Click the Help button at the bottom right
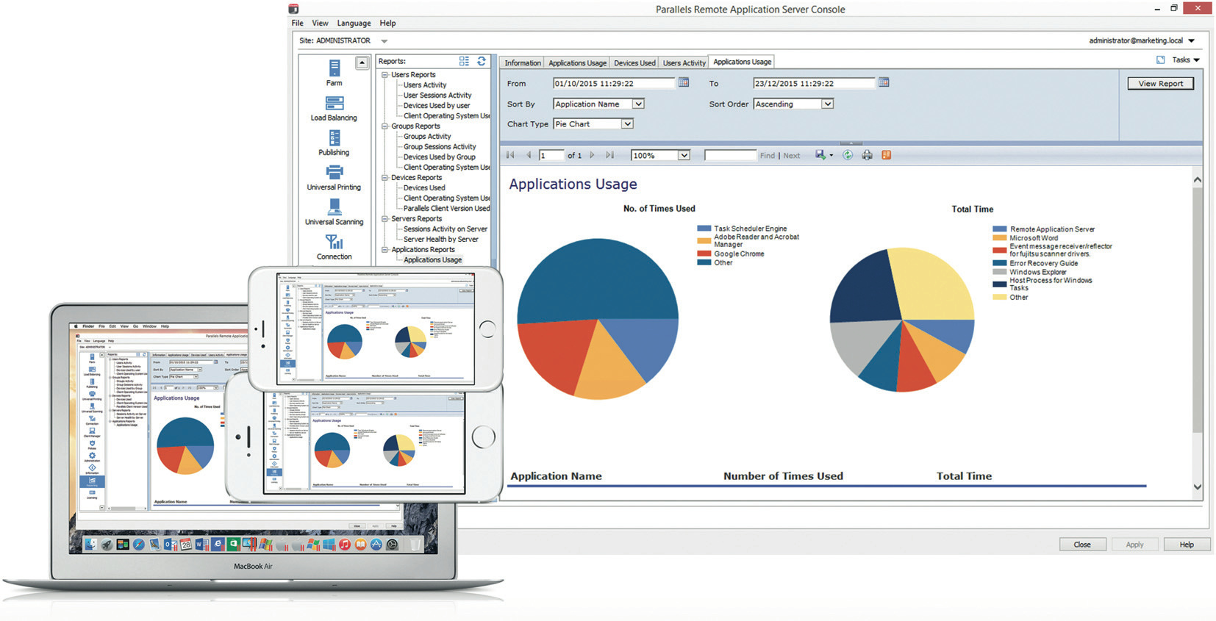 pyautogui.click(x=1186, y=545)
